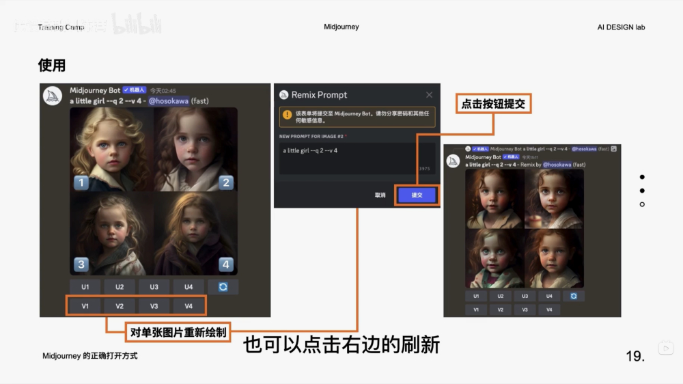This screenshot has height=384, width=683.
Task: Click Midjourney Bot name in right panel
Action: [x=483, y=157]
